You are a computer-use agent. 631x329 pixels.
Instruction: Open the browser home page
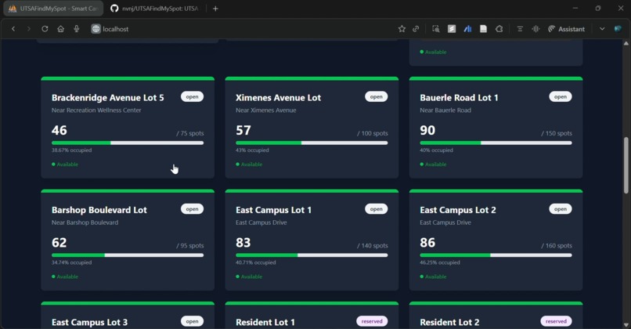click(61, 29)
